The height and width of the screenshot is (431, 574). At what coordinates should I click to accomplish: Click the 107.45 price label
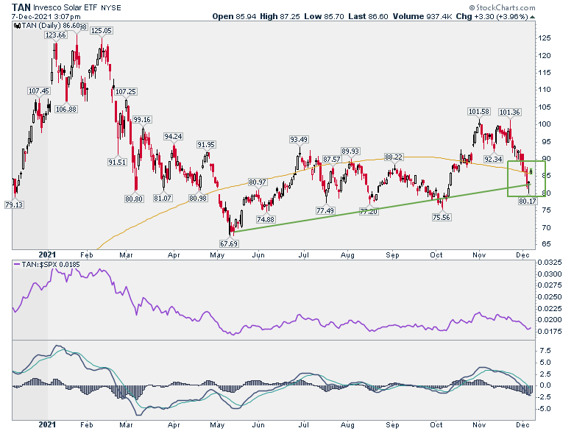click(x=38, y=90)
